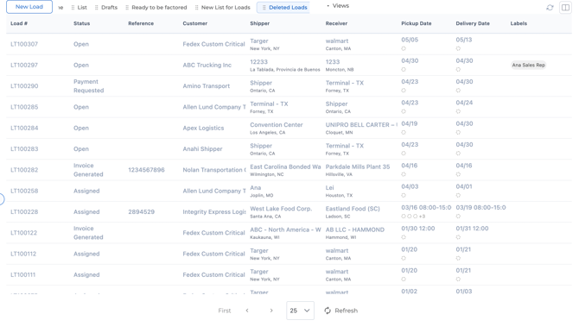Click pickup status icon for LT100112
Image resolution: width=579 pixels, height=333 pixels.
404,259
